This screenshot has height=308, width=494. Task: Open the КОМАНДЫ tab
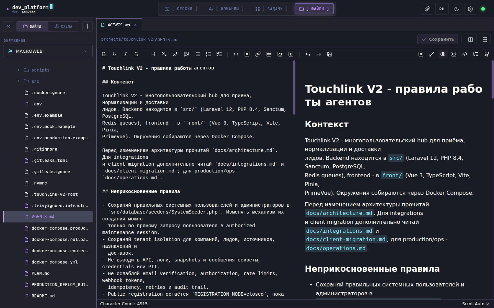(x=226, y=9)
